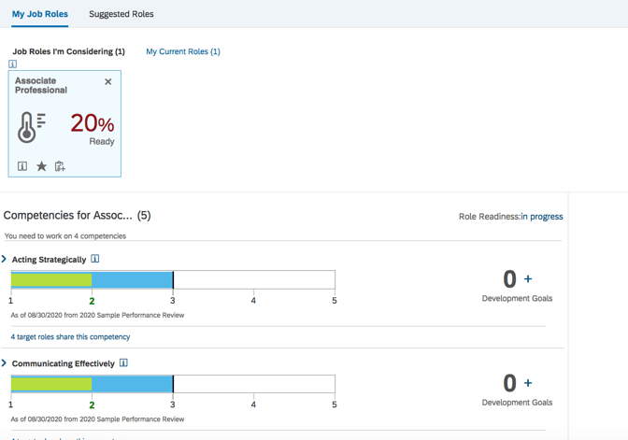Click the 'in progress' role readiness link
Viewport: 628px width, 440px height.
542,217
